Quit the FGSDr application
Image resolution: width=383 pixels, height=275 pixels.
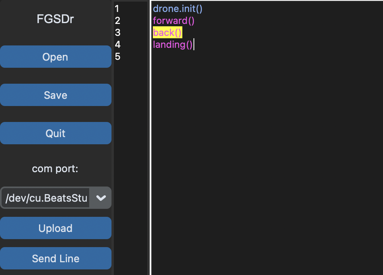[x=55, y=133]
